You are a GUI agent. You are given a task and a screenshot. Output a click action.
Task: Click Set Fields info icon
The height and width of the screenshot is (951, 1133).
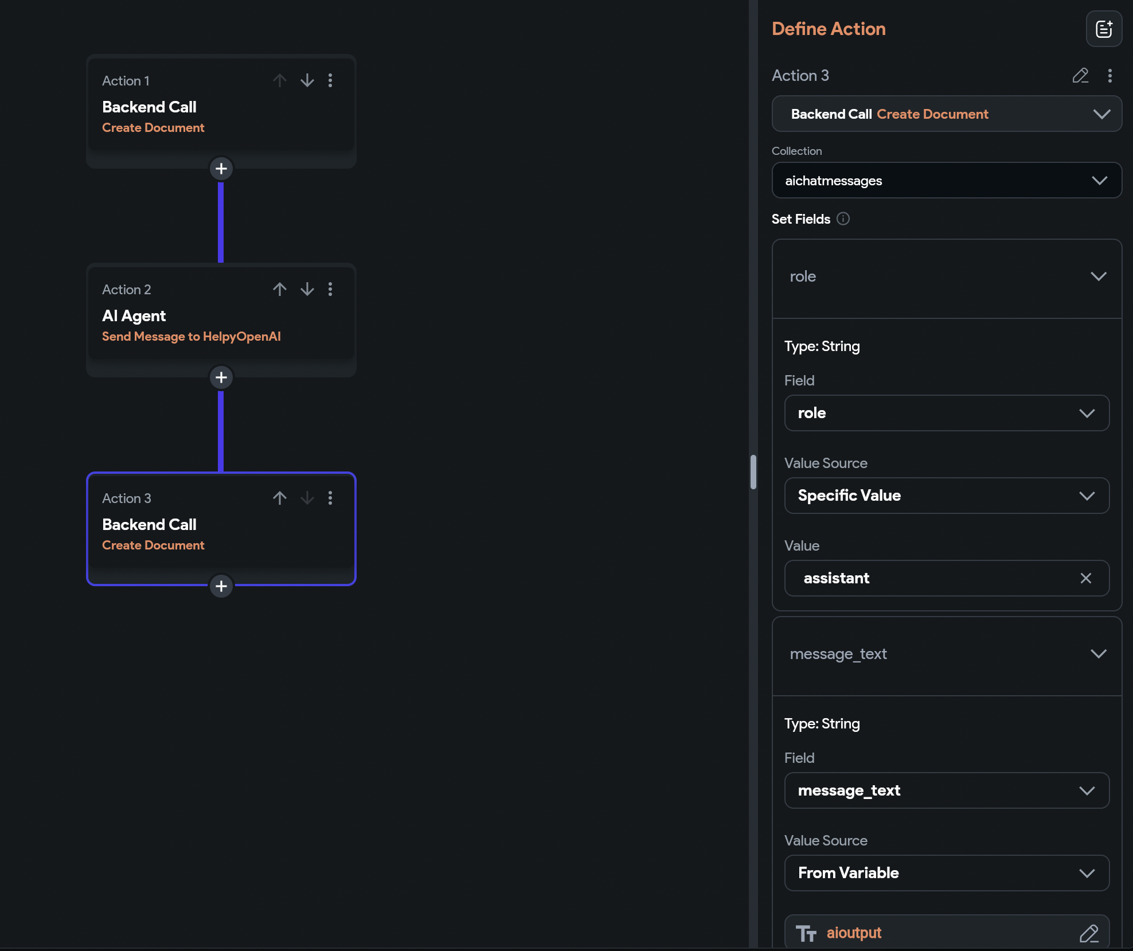point(843,219)
